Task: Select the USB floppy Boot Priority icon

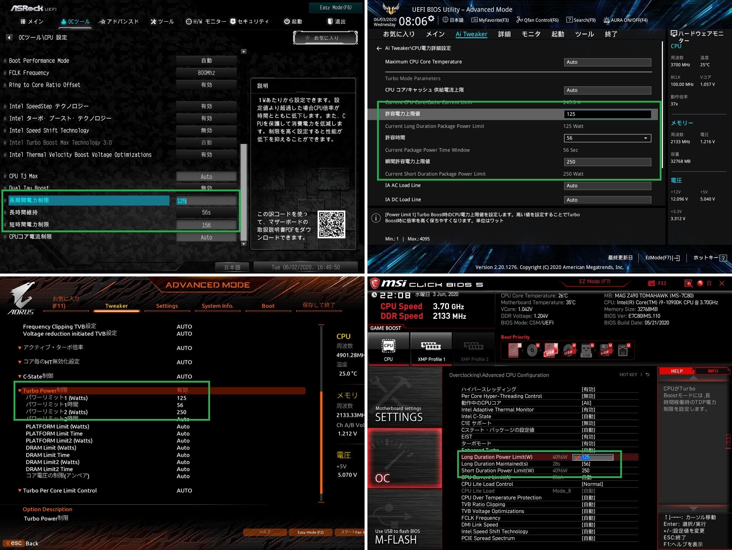Action: coord(605,351)
